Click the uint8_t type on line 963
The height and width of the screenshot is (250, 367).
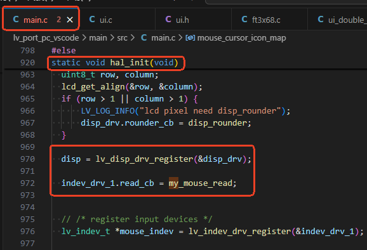(x=78, y=75)
